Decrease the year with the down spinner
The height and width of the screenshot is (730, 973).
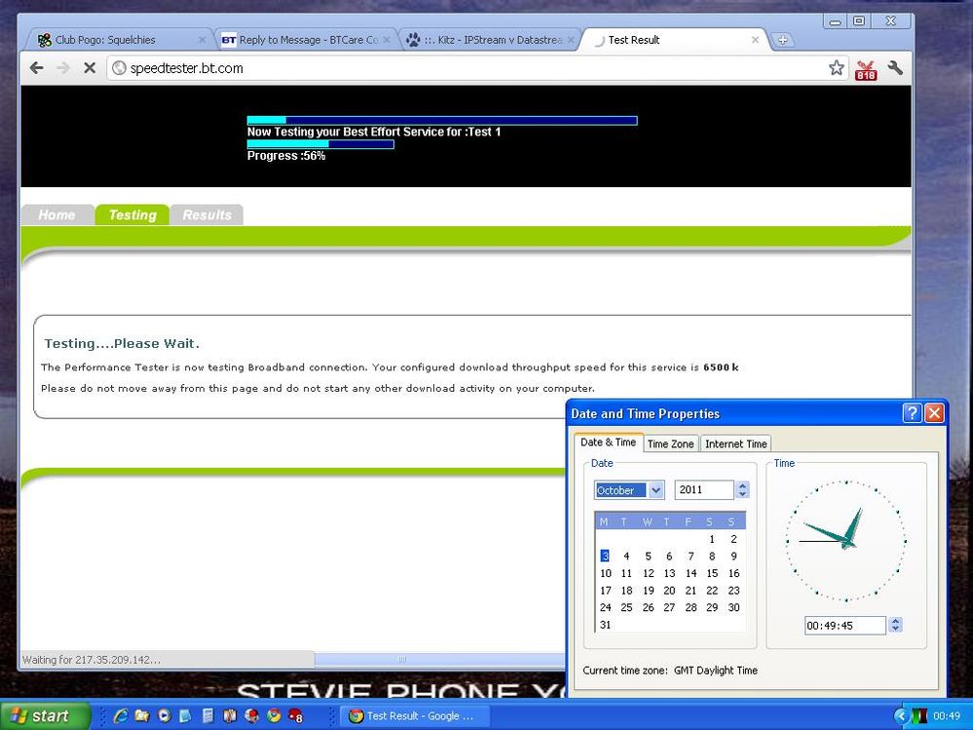(x=743, y=494)
